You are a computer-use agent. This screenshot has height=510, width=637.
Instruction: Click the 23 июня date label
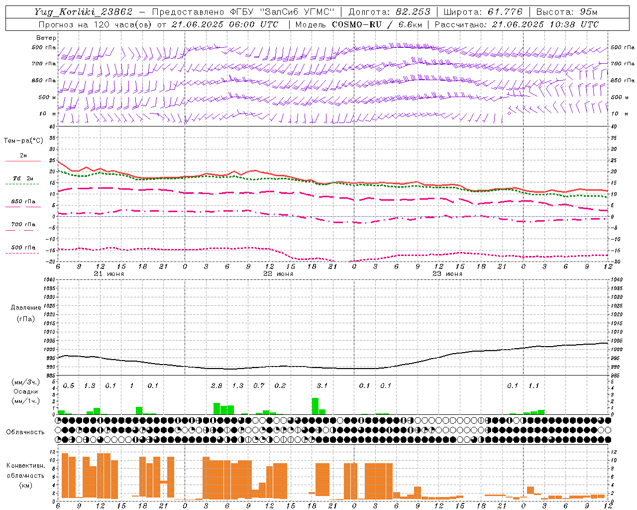447,274
